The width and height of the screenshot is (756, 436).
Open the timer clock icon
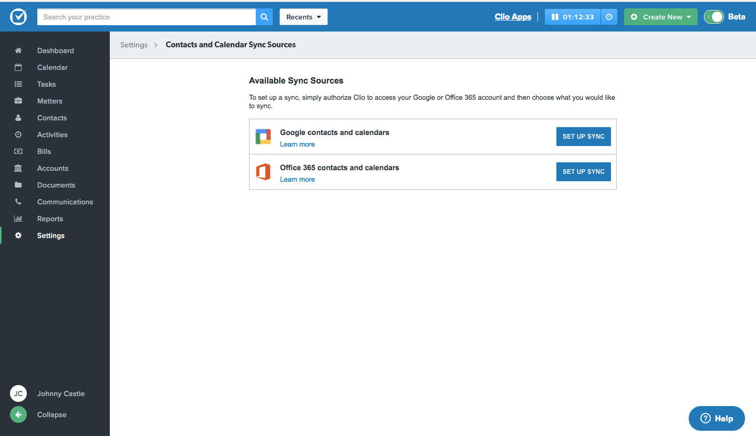click(x=609, y=17)
